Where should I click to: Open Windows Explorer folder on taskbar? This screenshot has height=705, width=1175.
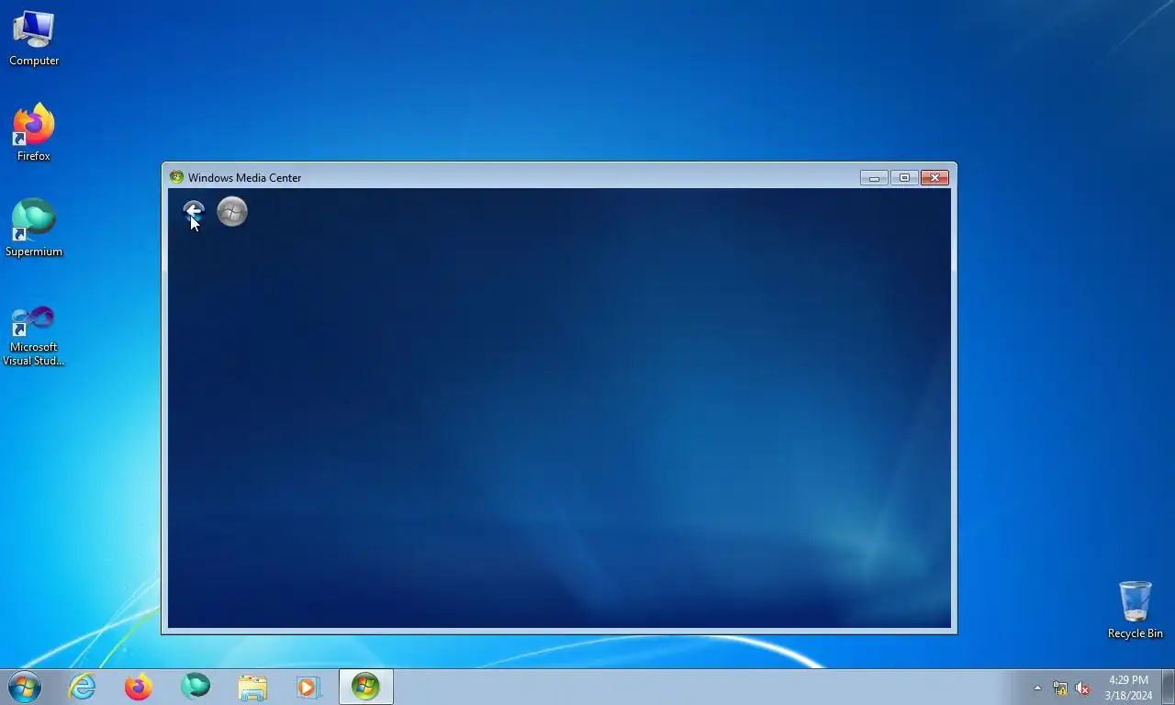(x=252, y=687)
